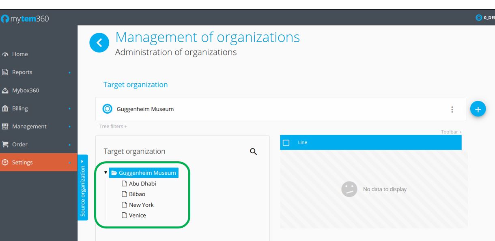Click the Billing bank icon
This screenshot has width=495, height=241.
point(5,108)
